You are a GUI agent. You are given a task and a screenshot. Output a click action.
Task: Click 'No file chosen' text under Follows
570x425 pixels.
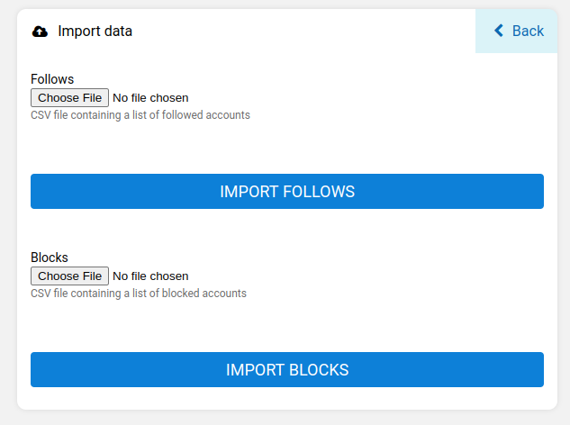(150, 97)
